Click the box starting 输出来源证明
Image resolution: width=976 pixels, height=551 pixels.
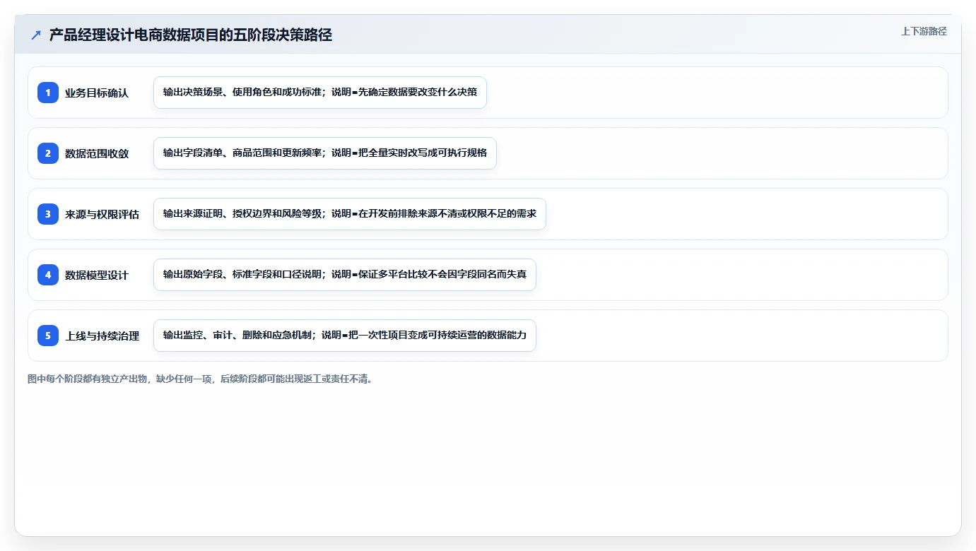coord(350,214)
